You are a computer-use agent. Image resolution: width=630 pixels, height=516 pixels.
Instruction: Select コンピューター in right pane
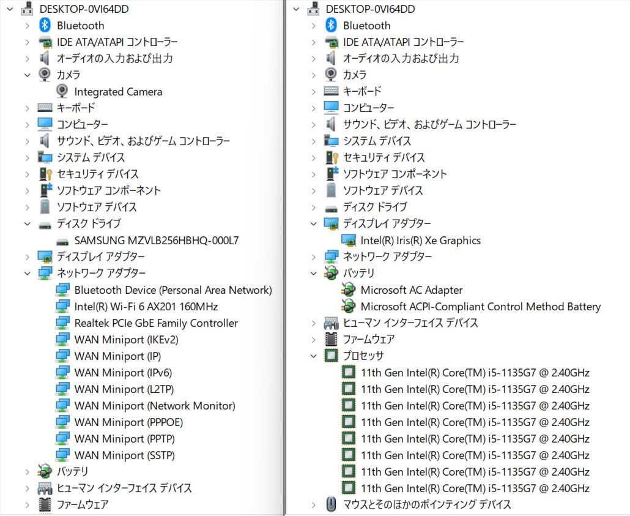[368, 108]
